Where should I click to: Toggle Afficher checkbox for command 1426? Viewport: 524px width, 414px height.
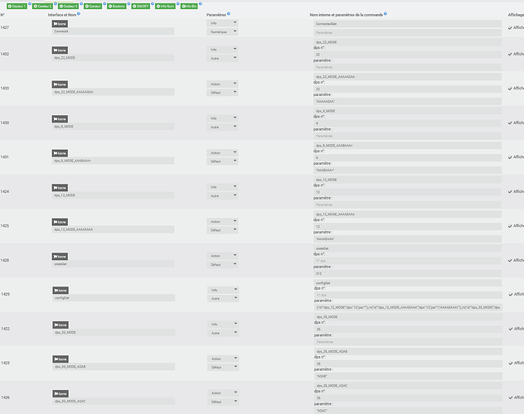tap(511, 397)
